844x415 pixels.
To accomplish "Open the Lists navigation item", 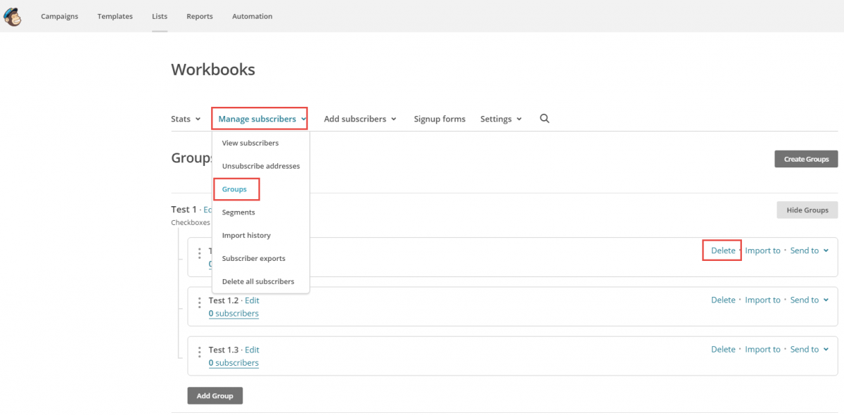I will pyautogui.click(x=160, y=16).
